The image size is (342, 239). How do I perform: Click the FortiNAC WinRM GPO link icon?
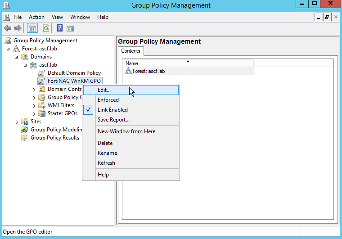(42, 81)
